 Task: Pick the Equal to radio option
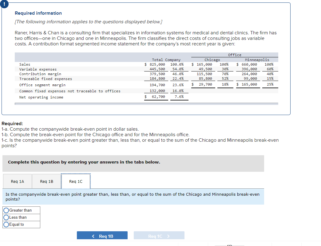6,224
